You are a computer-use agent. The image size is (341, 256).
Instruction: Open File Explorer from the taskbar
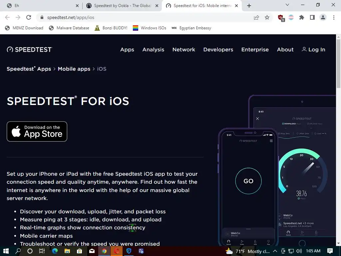67,251
